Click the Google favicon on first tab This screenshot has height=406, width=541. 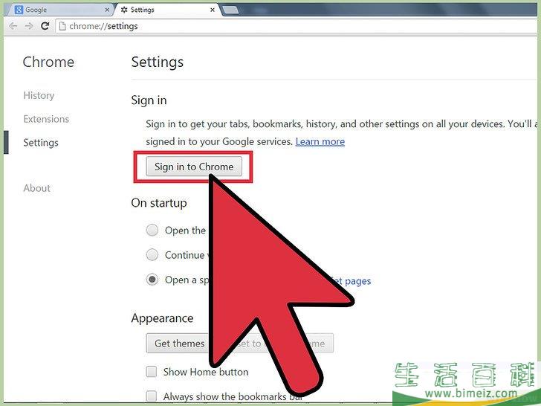click(19, 10)
